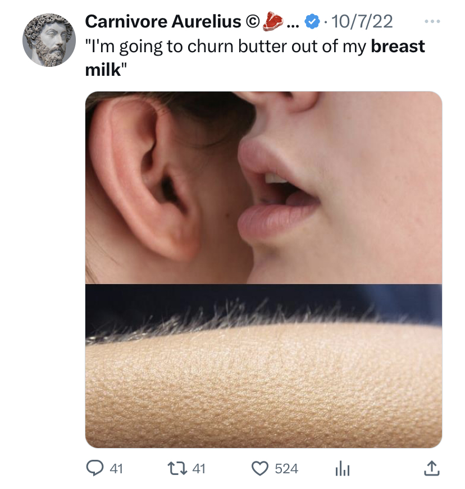Open tweet permalink via 10/7/22 date
This screenshot has height=489, width=465.
tap(362, 21)
